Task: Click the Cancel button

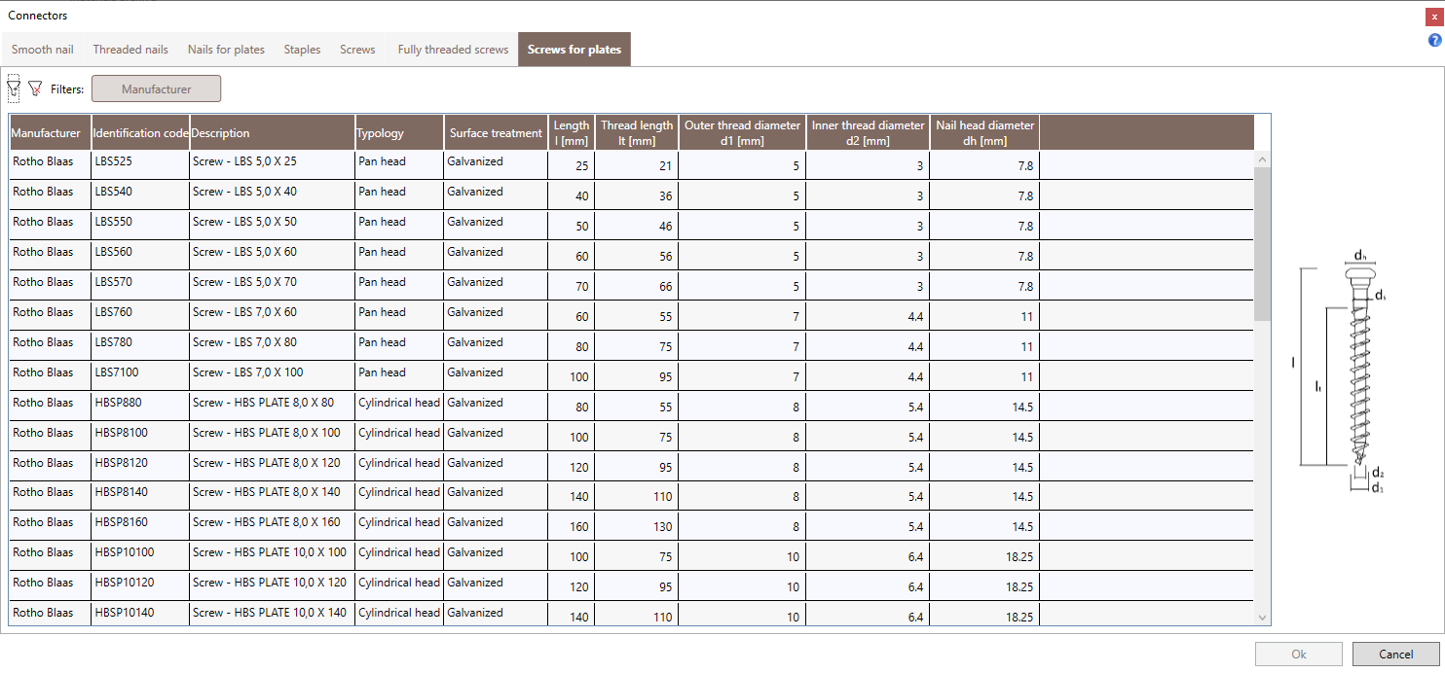Action: 1395,655
